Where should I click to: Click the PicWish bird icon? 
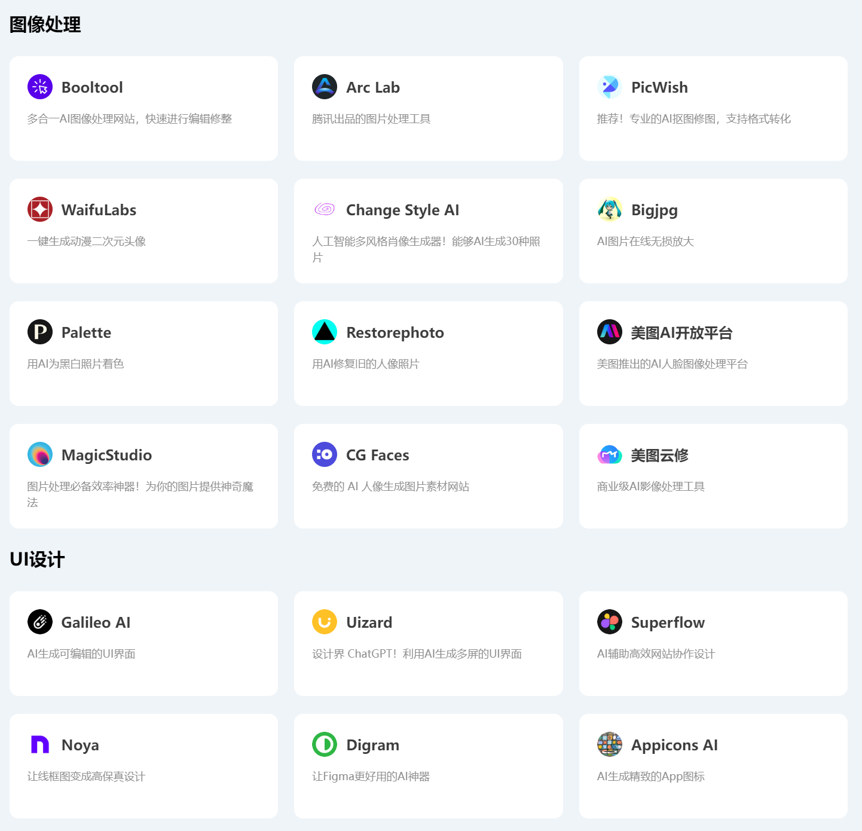click(x=610, y=87)
